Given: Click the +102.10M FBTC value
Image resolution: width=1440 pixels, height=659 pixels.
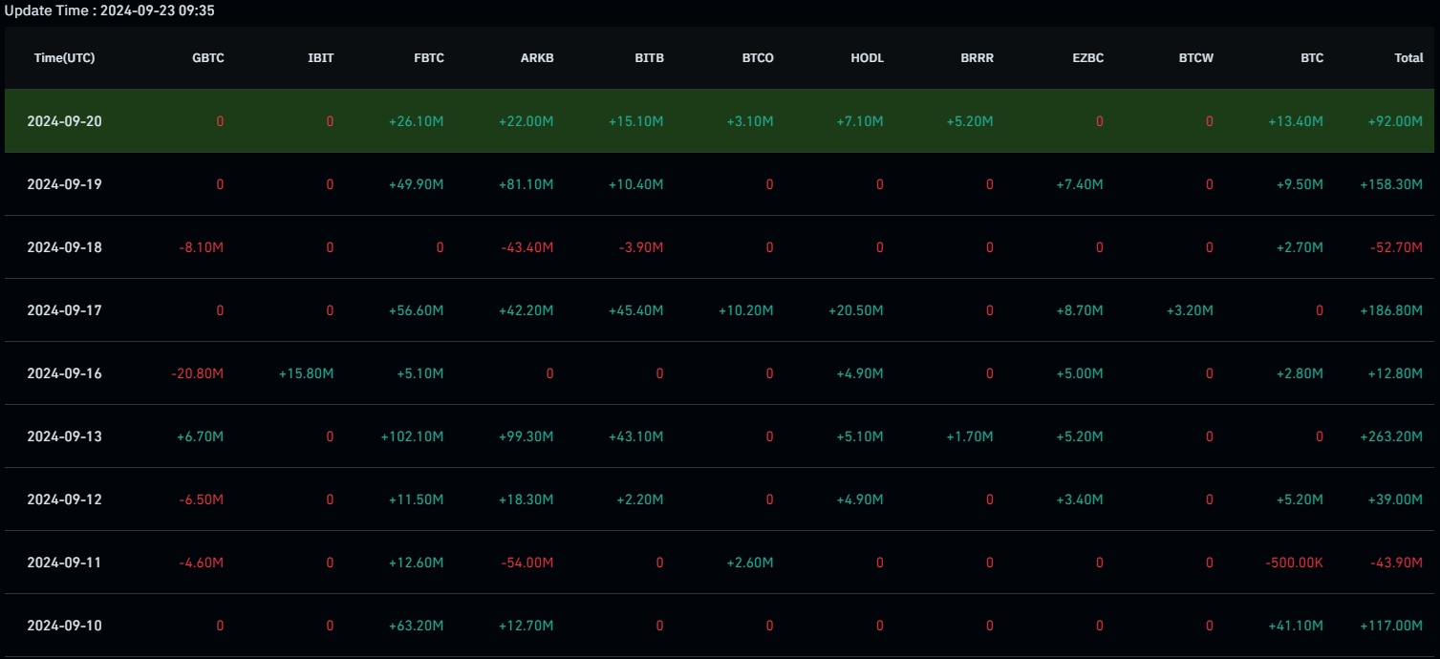Looking at the screenshot, I should coord(411,436).
